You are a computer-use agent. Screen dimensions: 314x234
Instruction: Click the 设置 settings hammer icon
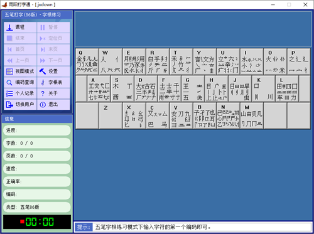(43, 72)
